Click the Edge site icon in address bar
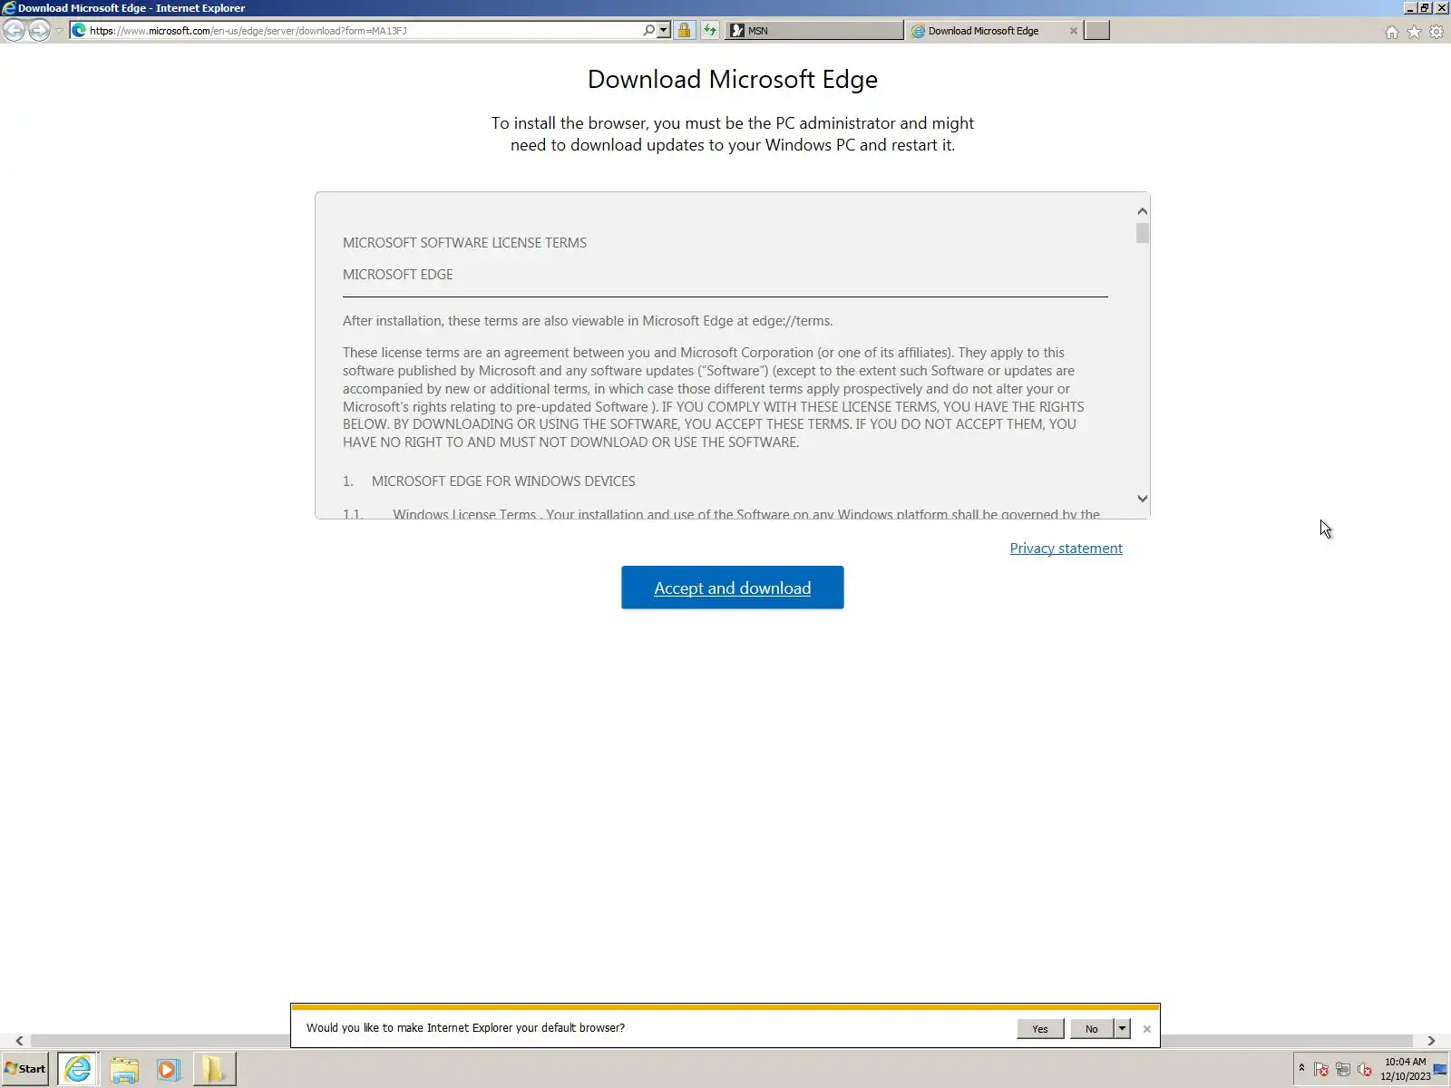This screenshot has width=1451, height=1088. (x=79, y=30)
